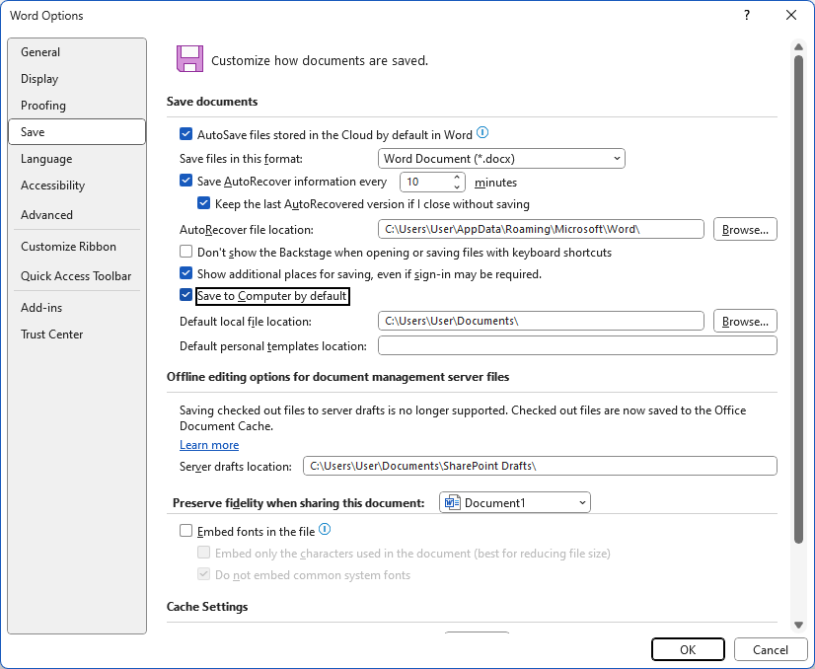Uncheck Save to Computer by default
815x669 pixels.
point(186,295)
